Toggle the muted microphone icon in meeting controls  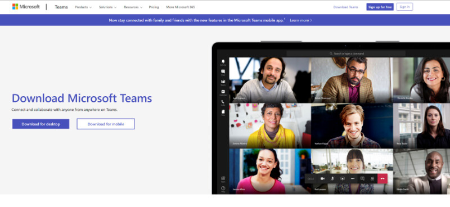[x=332, y=178]
